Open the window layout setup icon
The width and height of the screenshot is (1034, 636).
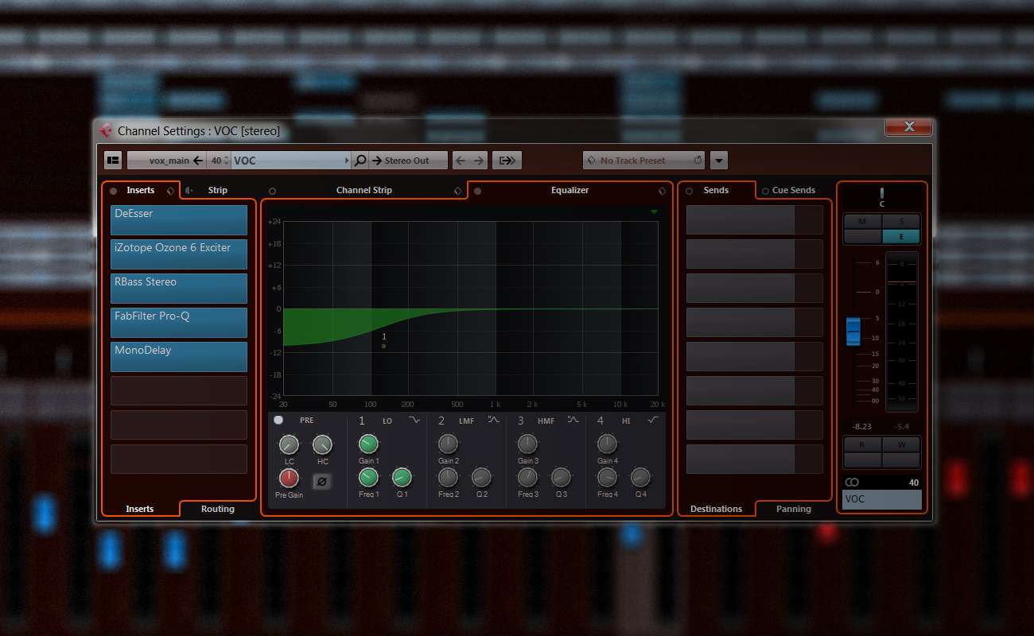[113, 161]
